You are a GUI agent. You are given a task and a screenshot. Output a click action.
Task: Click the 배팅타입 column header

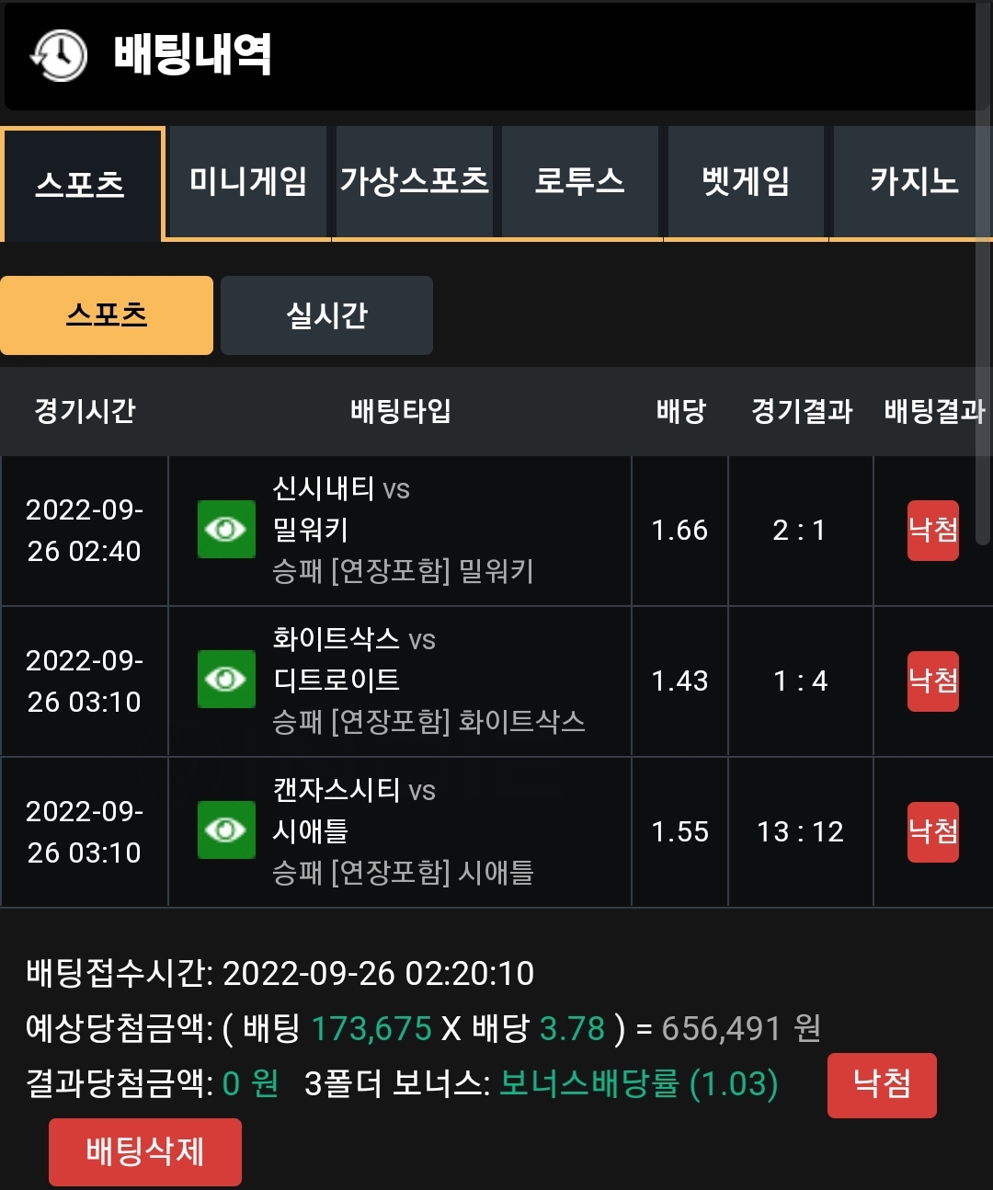[401, 411]
